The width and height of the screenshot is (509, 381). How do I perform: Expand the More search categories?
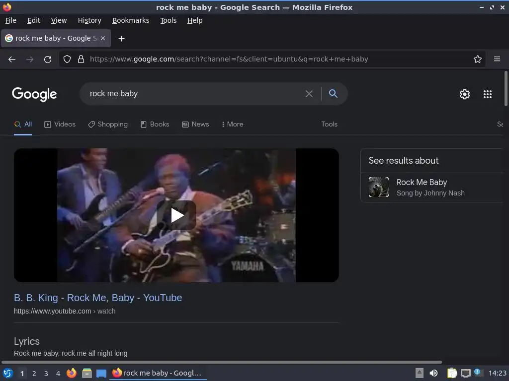point(232,125)
